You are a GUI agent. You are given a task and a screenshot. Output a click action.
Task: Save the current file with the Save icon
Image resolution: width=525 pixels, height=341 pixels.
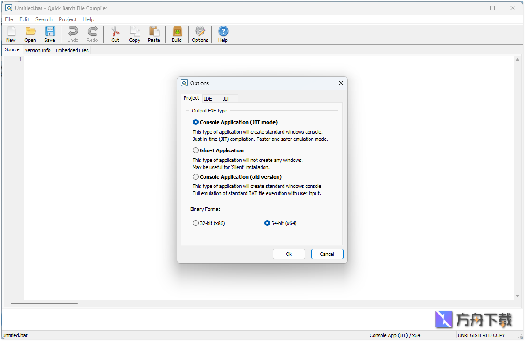49,34
